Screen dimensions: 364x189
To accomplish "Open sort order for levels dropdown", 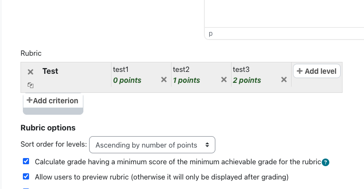I will click(x=152, y=145).
